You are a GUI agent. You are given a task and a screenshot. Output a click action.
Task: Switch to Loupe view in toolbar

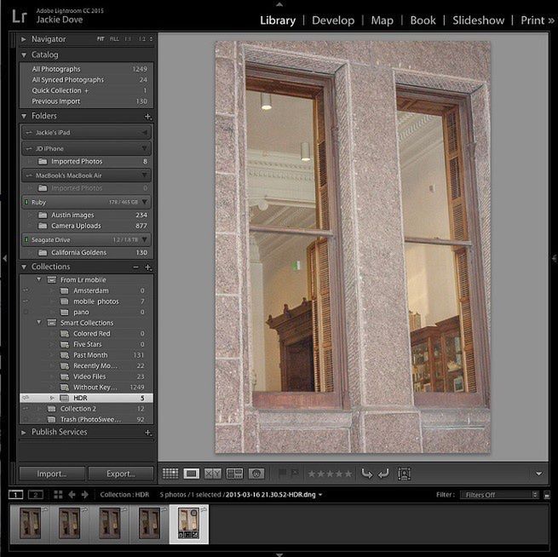click(192, 474)
